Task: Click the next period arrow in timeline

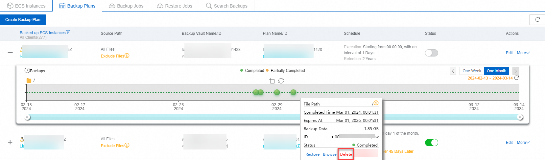Action: coord(516,71)
